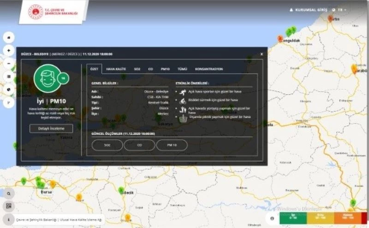The width and height of the screenshot is (369, 228).
Task: Open the Konsantrasyon tab
Action: coord(209,69)
